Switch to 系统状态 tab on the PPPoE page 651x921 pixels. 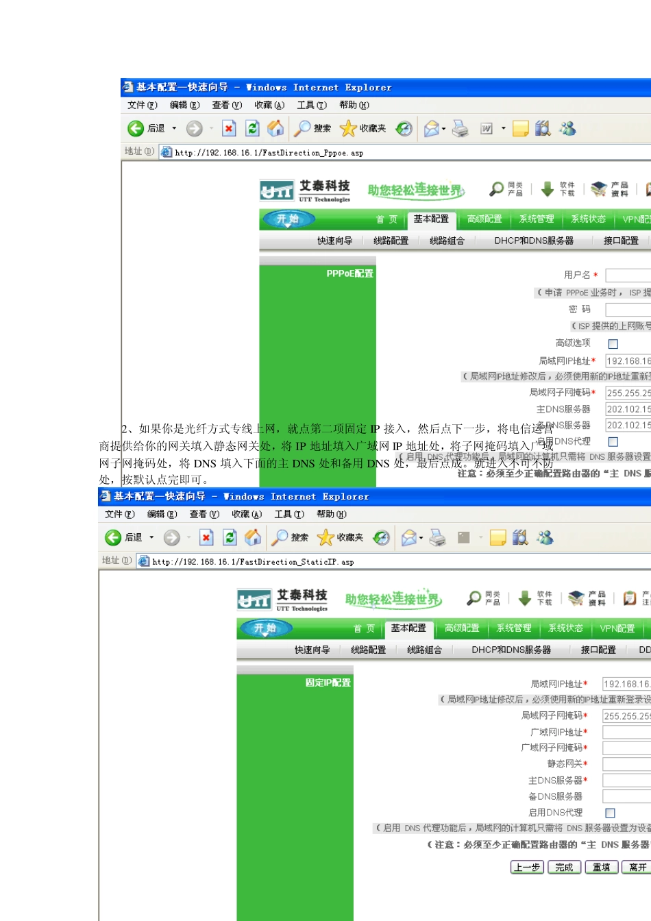tap(589, 219)
